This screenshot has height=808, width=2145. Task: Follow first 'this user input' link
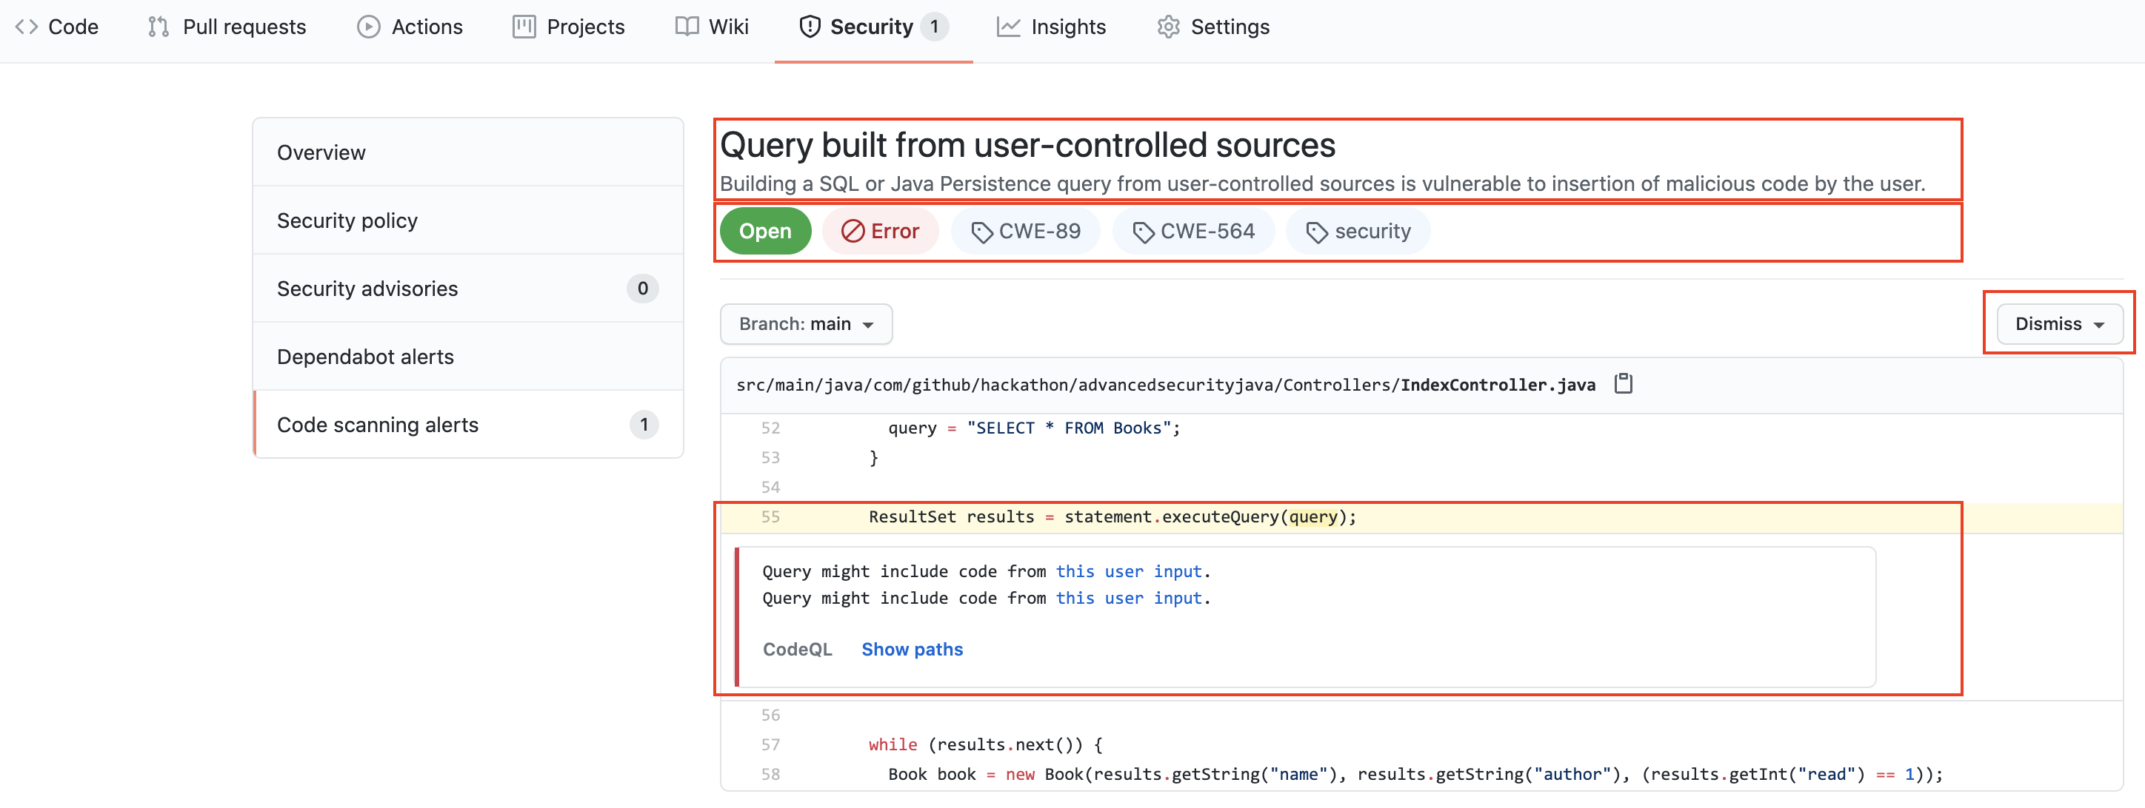point(1128,572)
